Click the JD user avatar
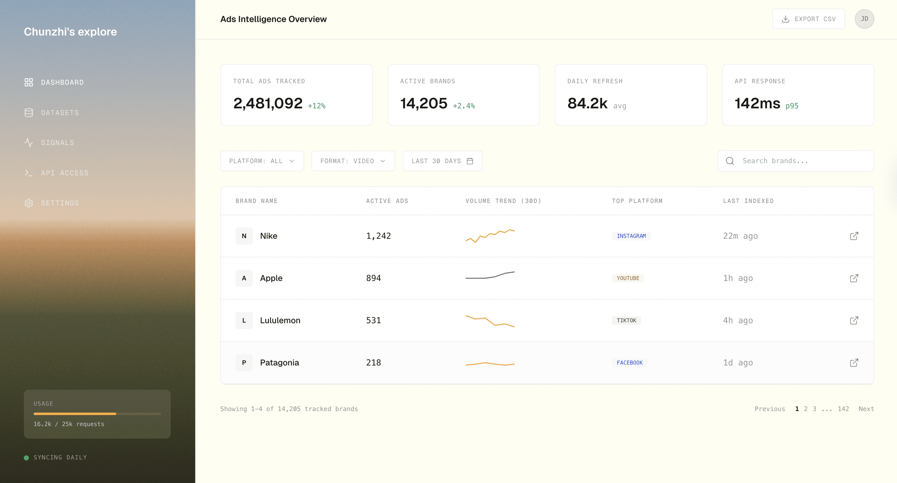This screenshot has height=483, width=897. 864,19
